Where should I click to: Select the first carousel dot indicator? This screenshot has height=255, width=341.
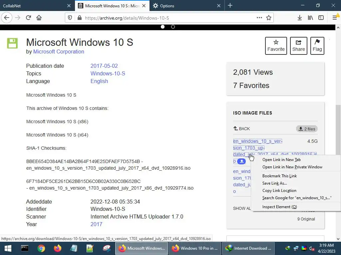[163, 27]
